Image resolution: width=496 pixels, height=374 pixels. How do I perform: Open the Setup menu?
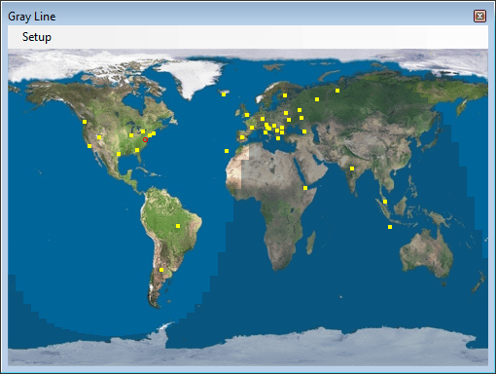pos(37,37)
